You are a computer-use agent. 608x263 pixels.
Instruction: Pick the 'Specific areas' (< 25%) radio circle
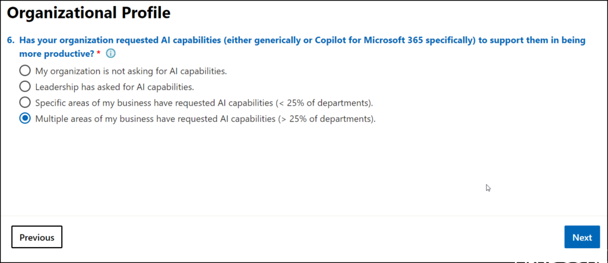tap(25, 102)
